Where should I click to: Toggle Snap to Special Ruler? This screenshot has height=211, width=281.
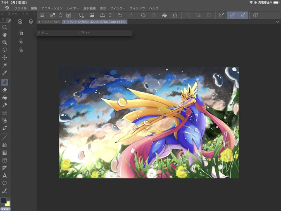pos(232,15)
